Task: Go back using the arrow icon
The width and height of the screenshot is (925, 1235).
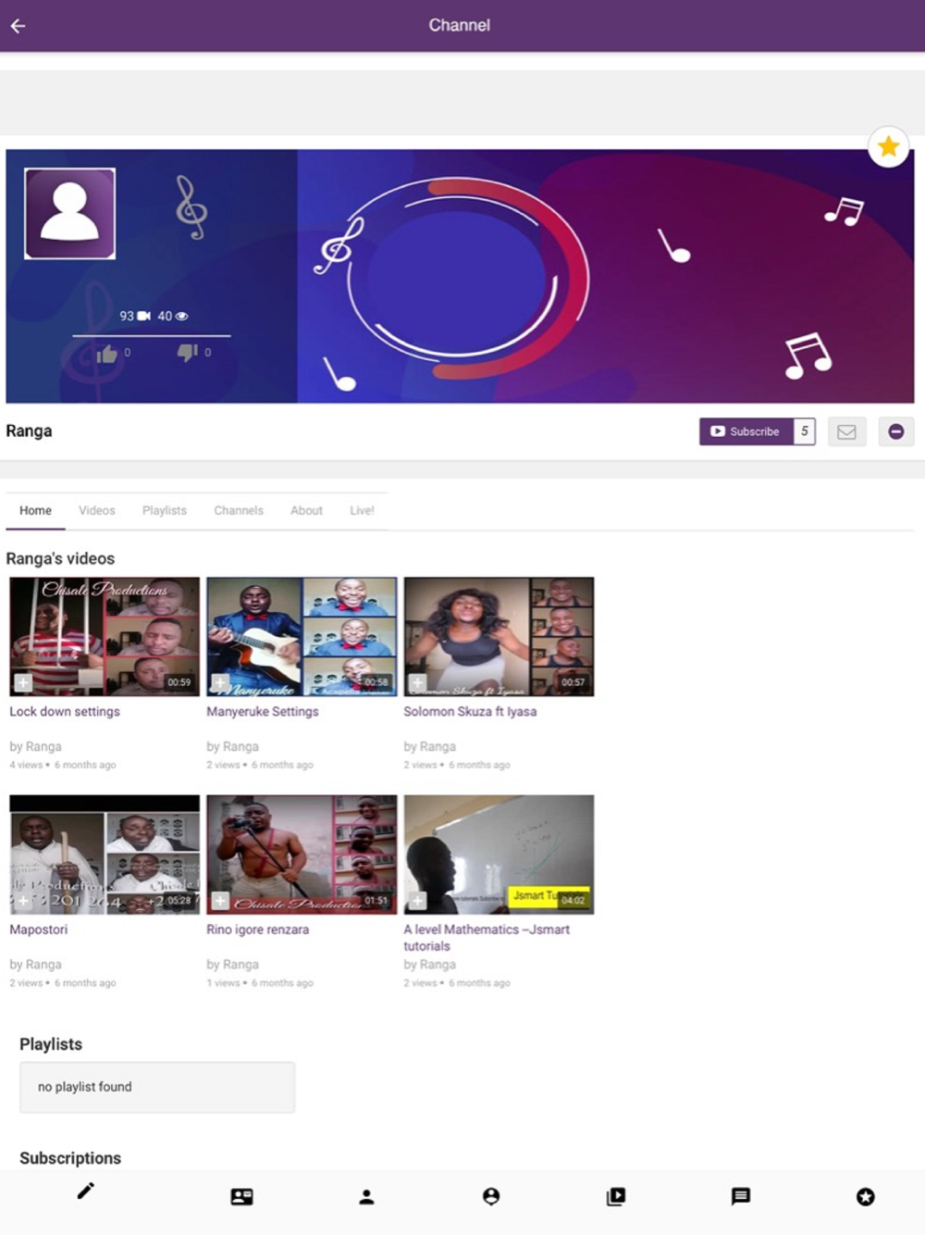Action: [18, 26]
